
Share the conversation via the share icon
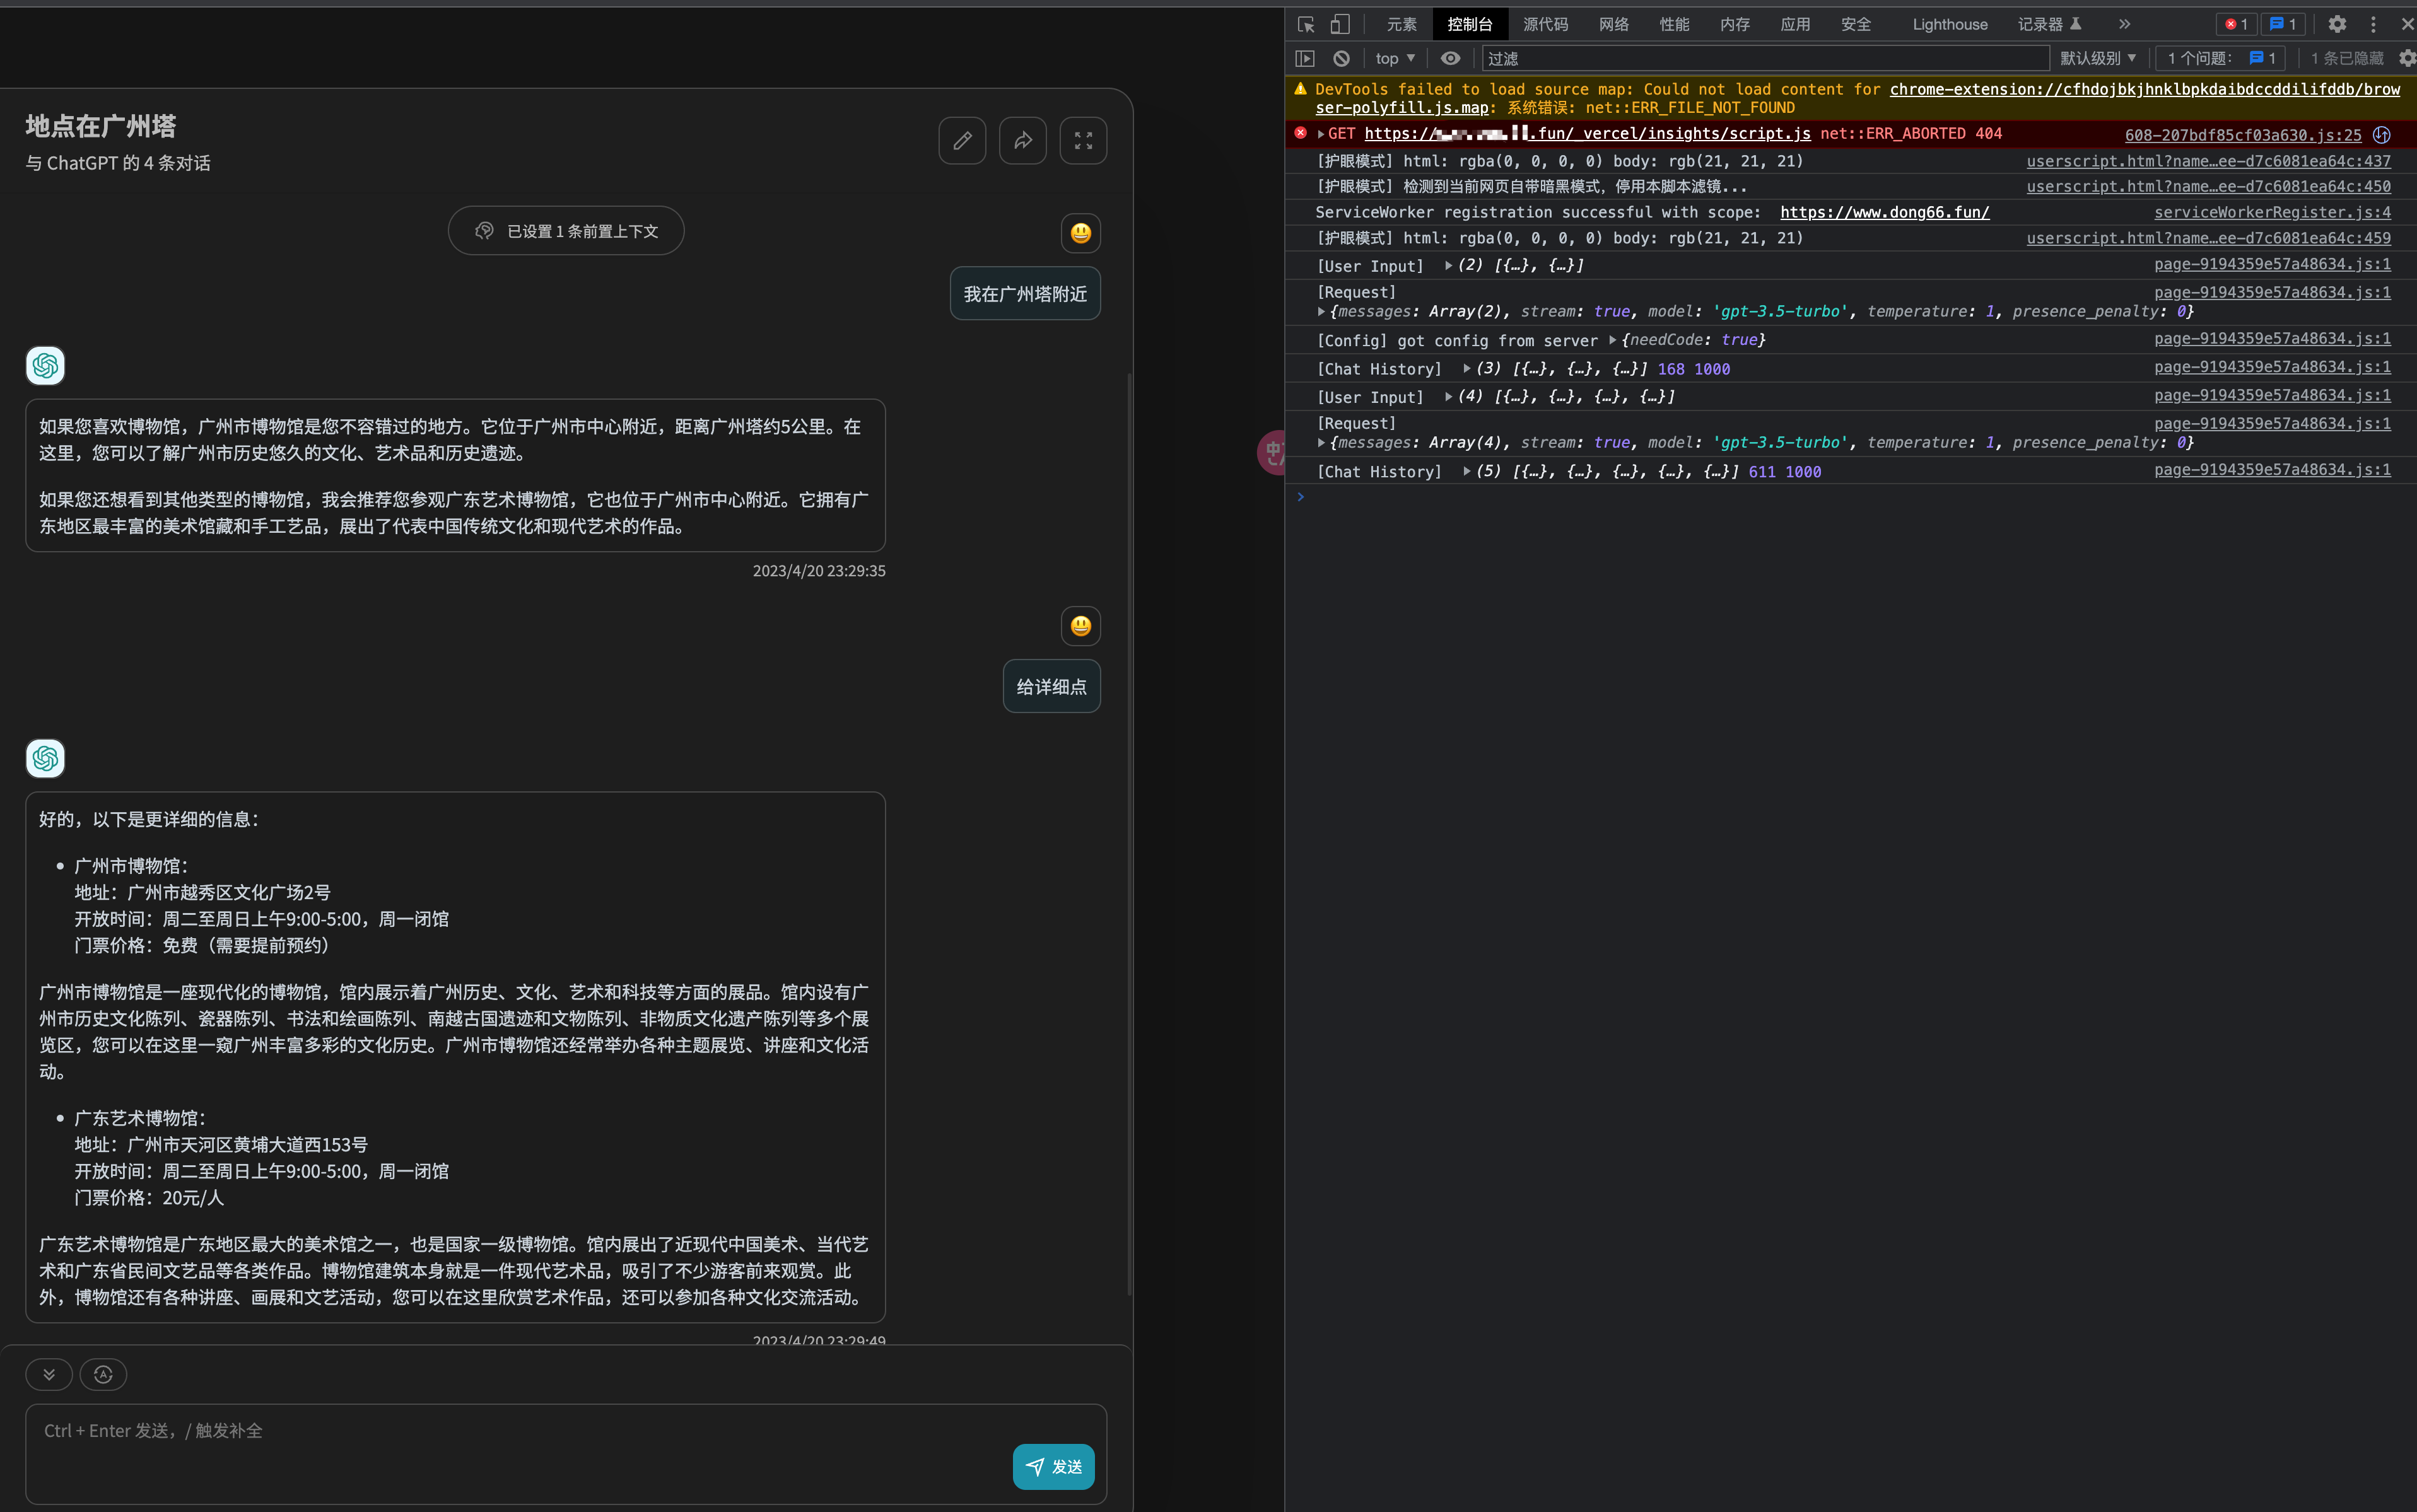[1021, 140]
